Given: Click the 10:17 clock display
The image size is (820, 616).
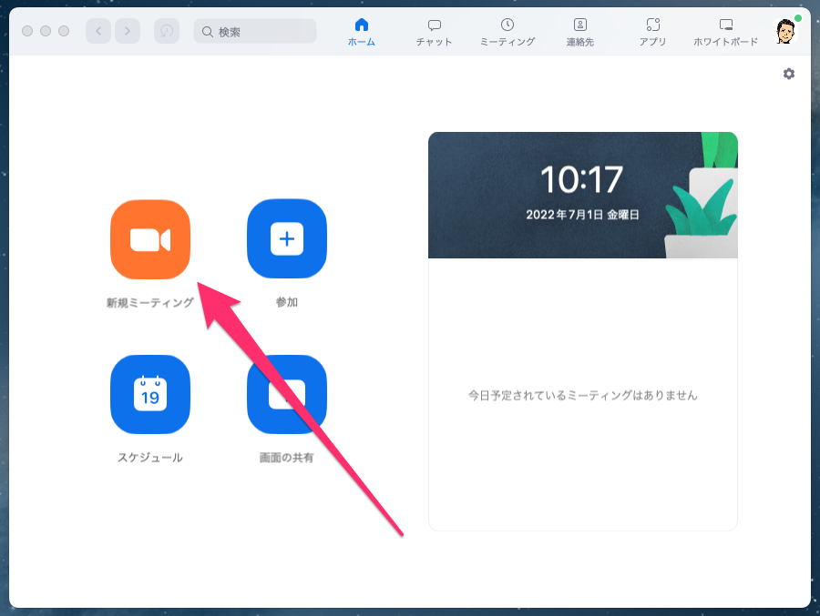Looking at the screenshot, I should pos(581,179).
